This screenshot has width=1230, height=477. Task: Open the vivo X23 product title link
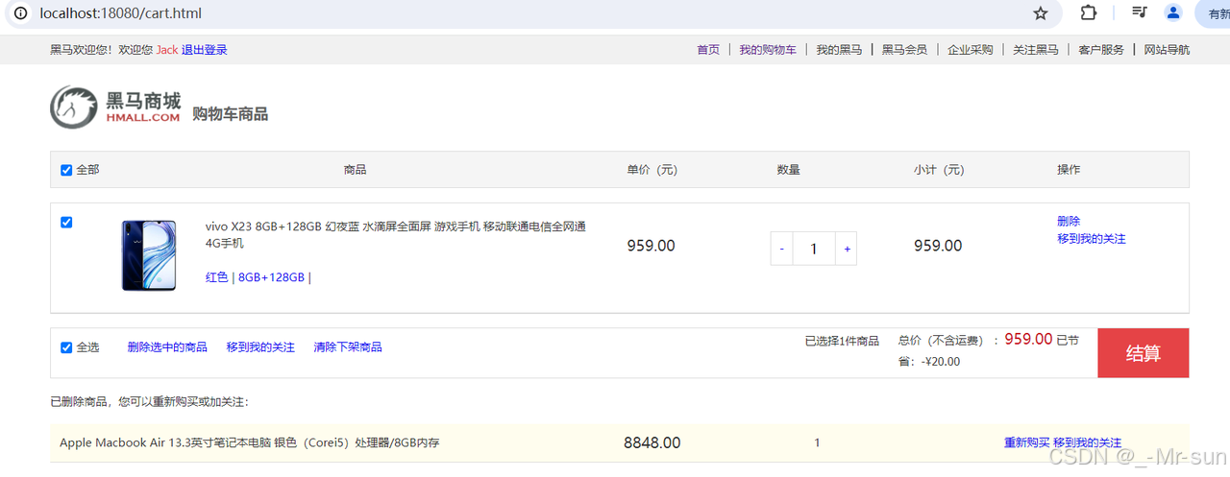point(395,234)
